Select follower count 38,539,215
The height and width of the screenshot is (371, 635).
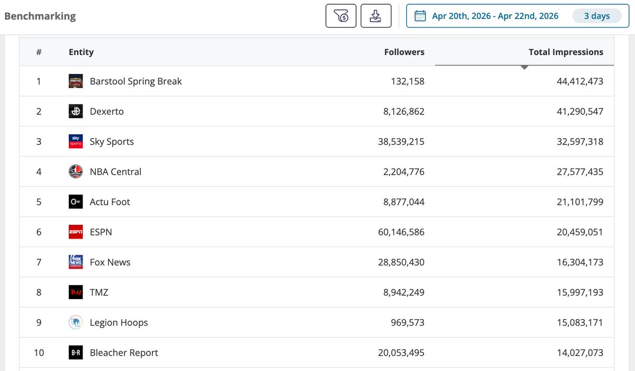[401, 141]
